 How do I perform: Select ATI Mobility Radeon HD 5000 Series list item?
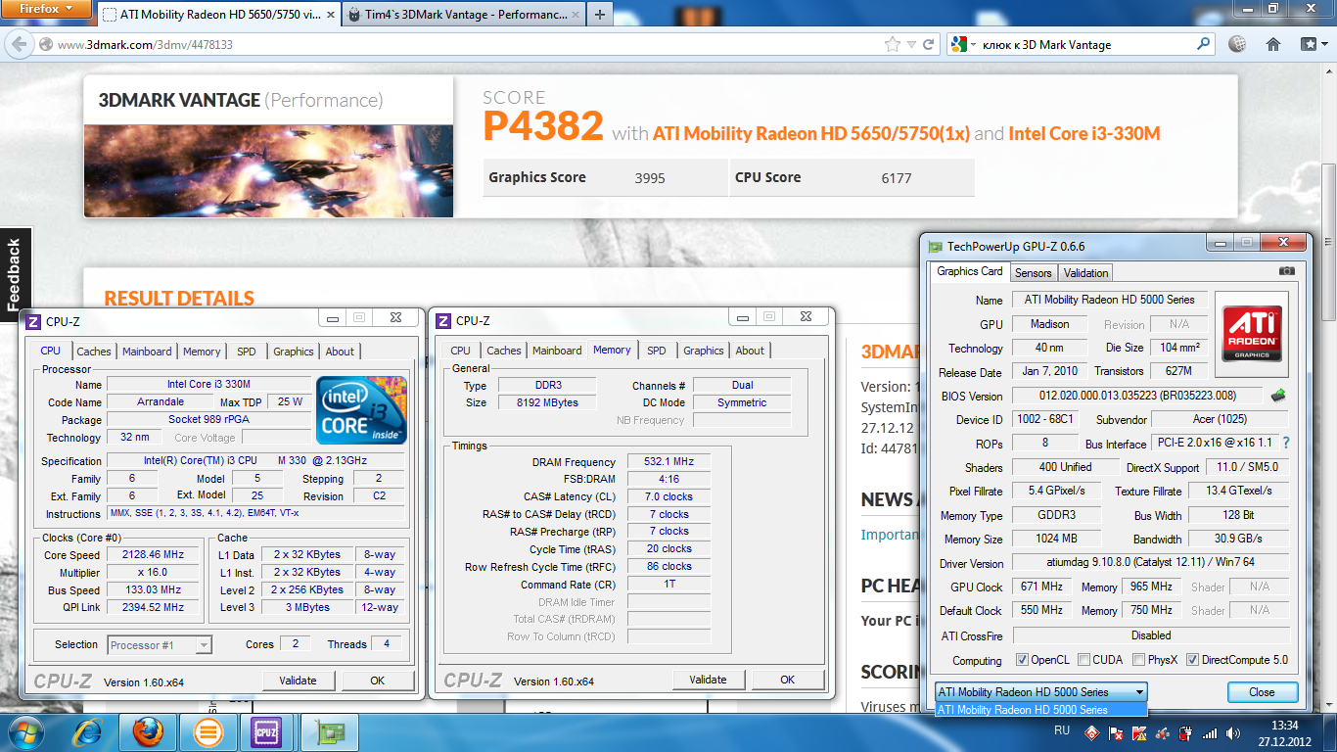(1040, 710)
